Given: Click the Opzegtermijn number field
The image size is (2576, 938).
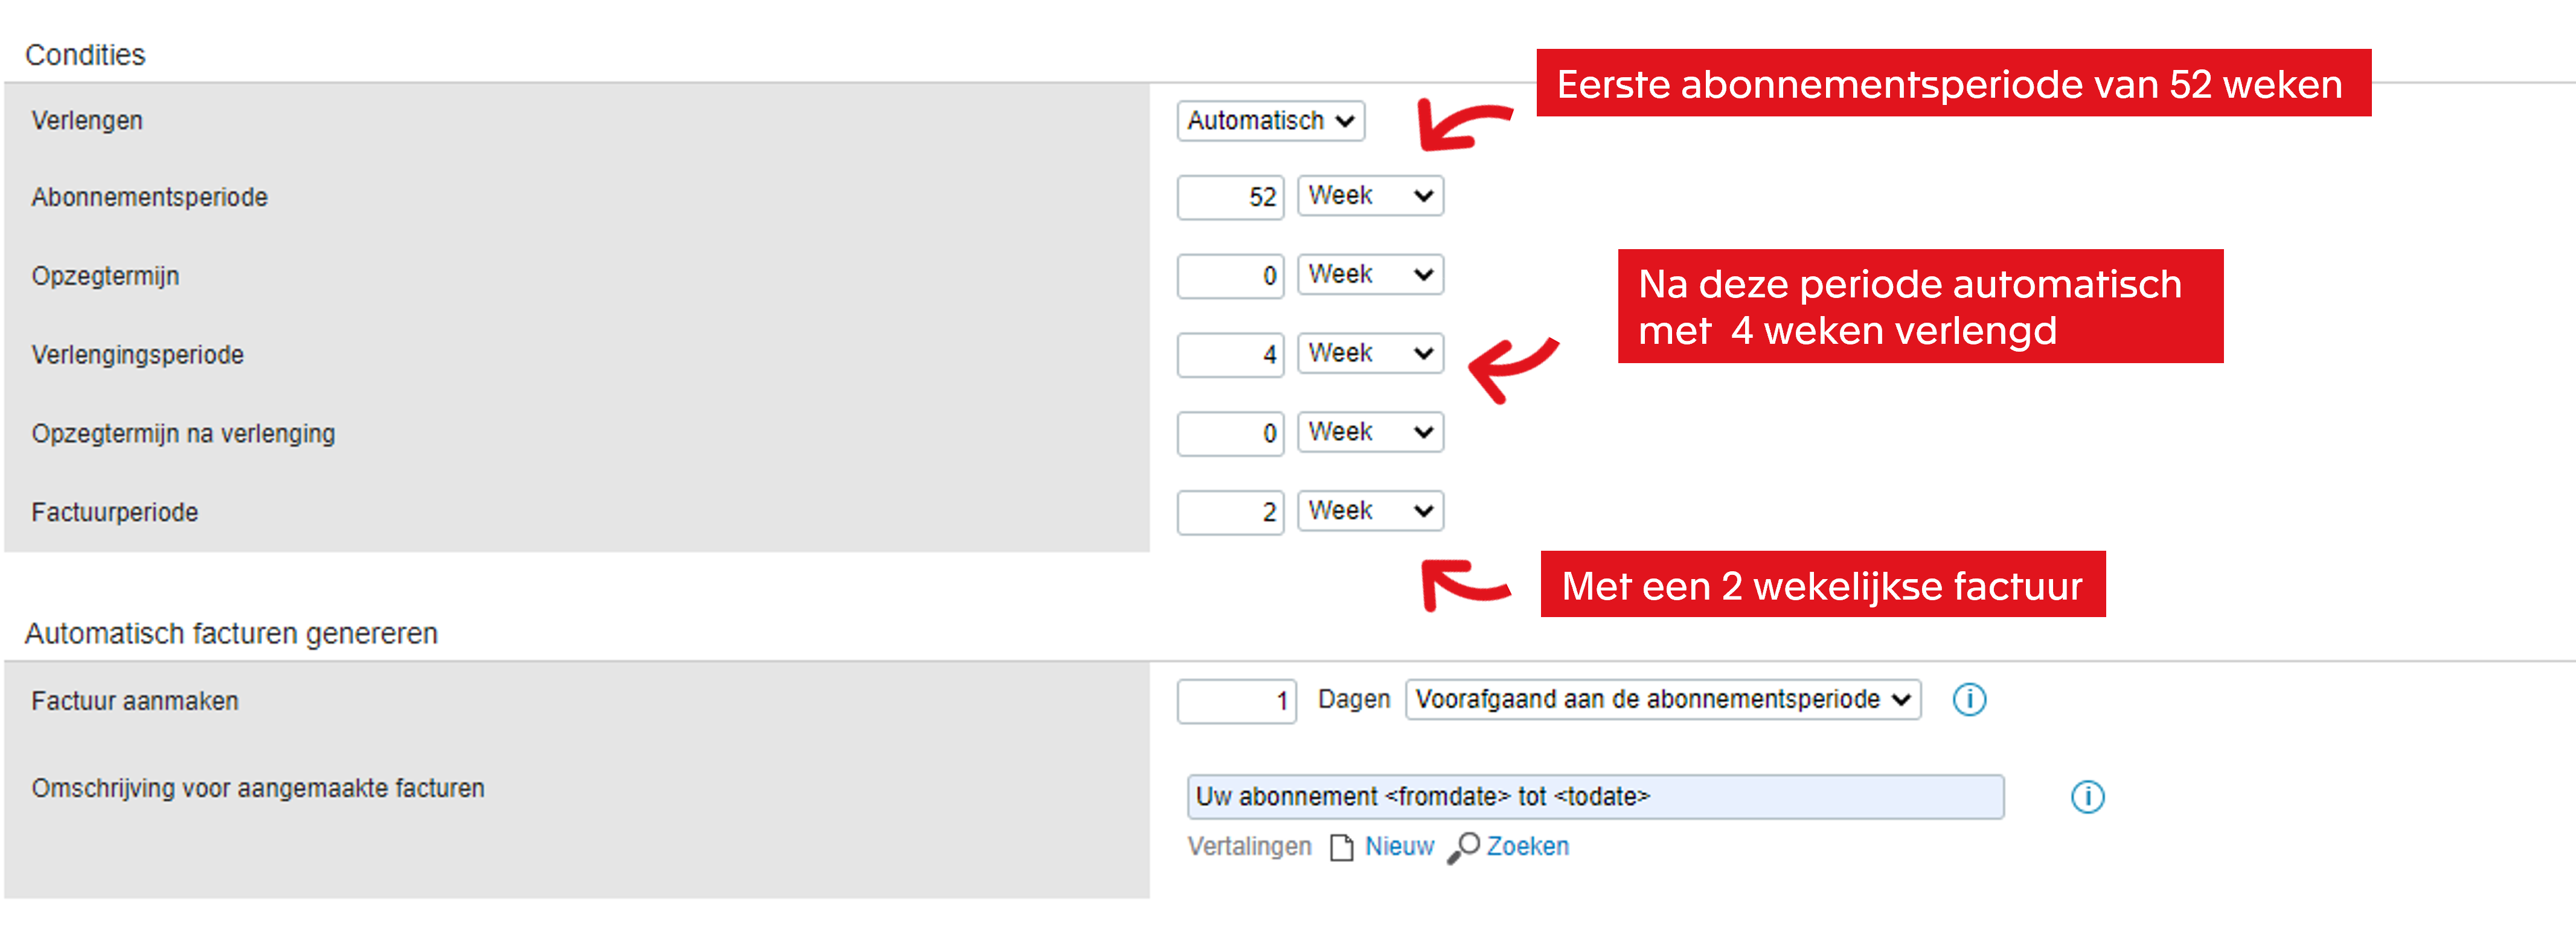Looking at the screenshot, I should 1230,276.
